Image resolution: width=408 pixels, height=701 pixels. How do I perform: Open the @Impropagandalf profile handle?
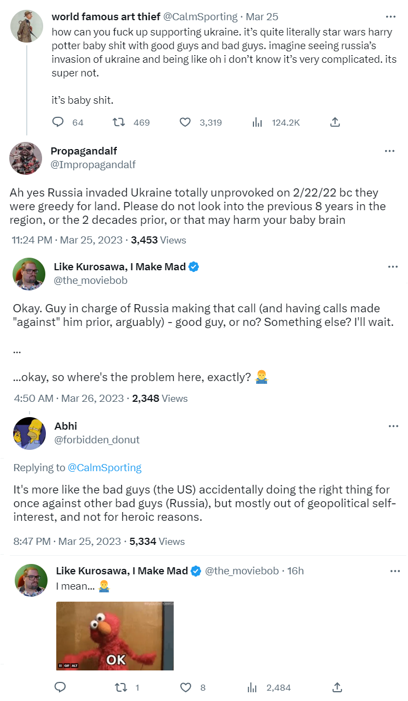tap(93, 164)
